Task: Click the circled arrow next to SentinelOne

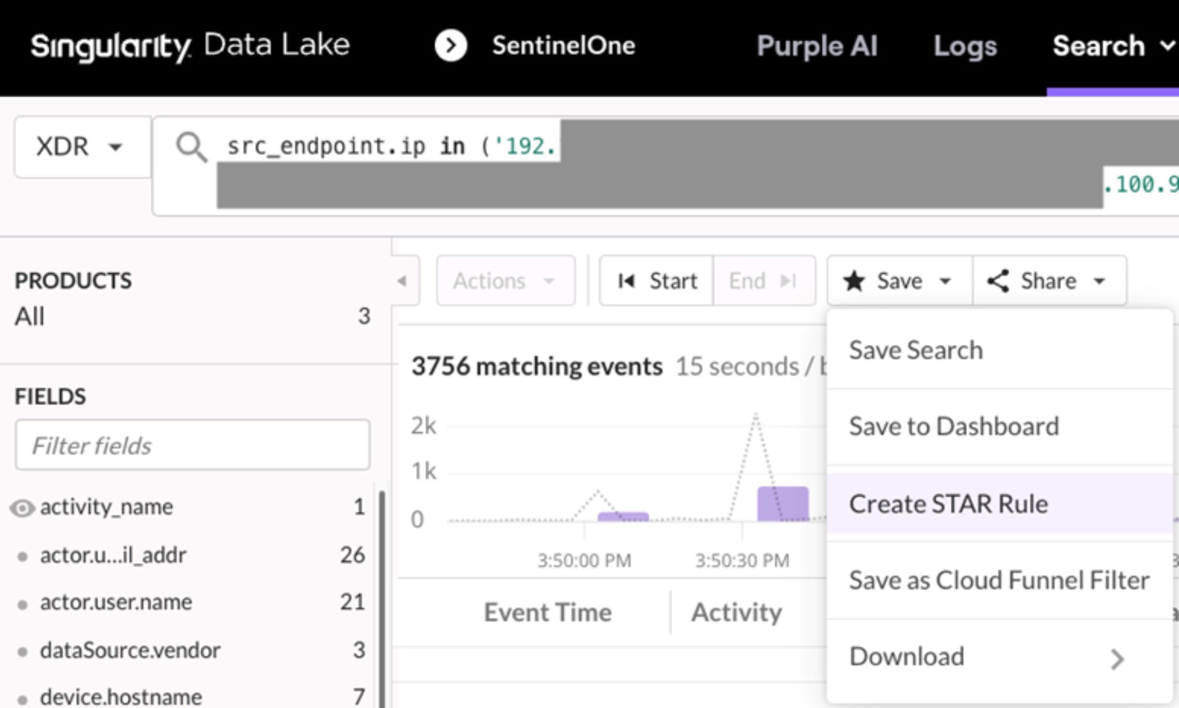Action: pos(451,46)
